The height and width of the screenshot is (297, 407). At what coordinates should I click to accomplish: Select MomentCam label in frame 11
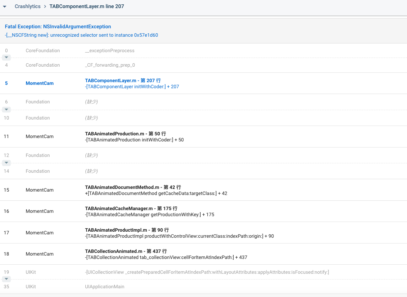(39, 136)
